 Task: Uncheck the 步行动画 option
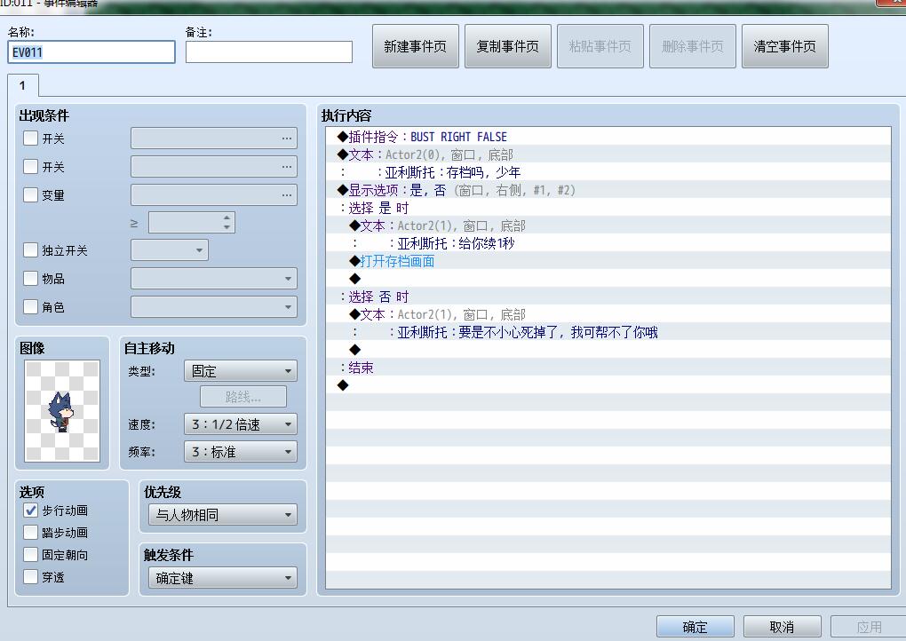click(x=30, y=510)
